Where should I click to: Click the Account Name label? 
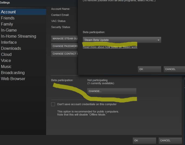tap(61, 9)
